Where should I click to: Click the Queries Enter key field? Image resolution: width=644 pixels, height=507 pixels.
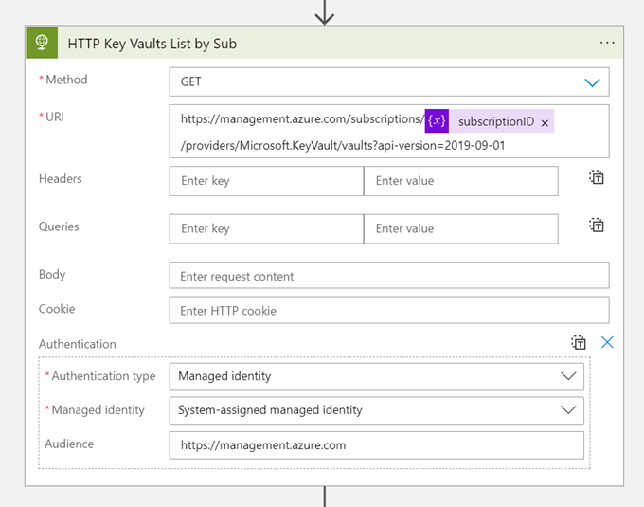pyautogui.click(x=266, y=228)
